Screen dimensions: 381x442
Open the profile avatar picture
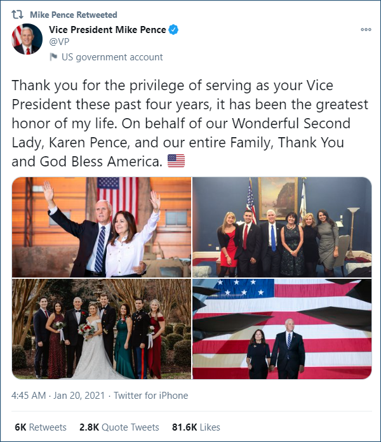(27, 40)
